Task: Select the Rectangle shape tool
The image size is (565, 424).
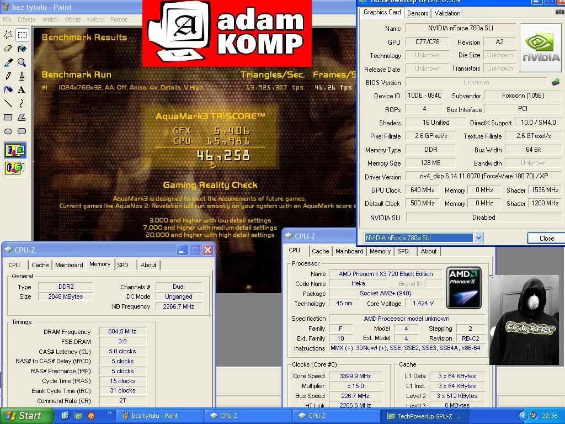Action: (x=8, y=117)
